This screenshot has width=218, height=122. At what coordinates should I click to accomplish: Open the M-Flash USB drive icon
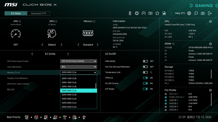click(x=130, y=13)
